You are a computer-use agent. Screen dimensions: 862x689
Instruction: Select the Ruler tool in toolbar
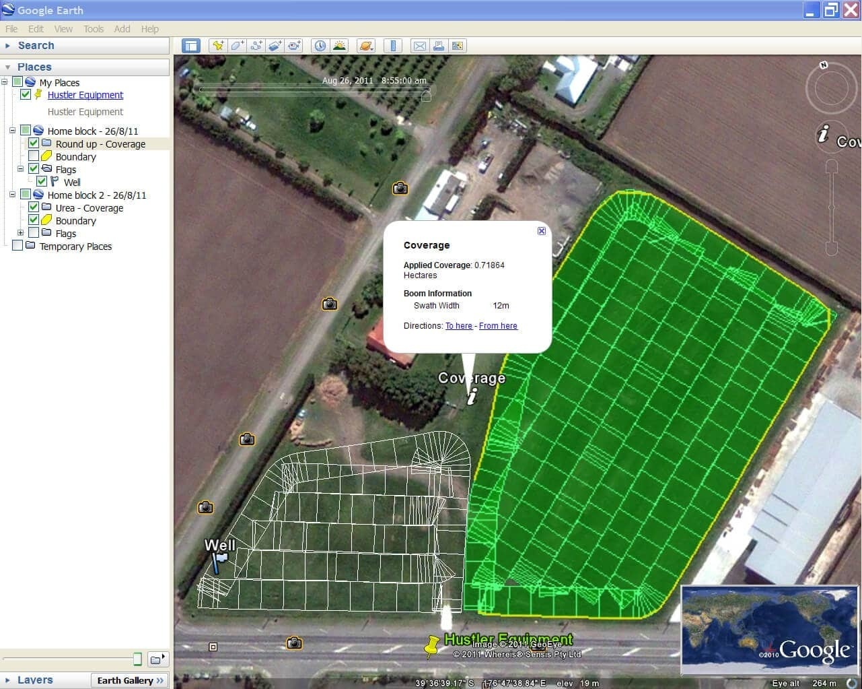393,46
